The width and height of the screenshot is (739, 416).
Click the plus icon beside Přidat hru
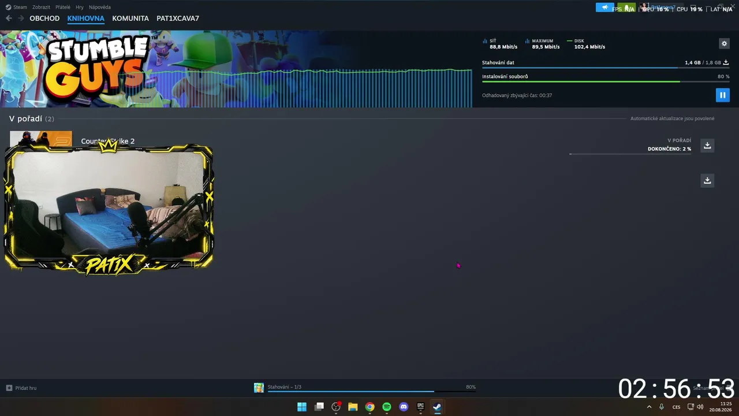[x=9, y=388]
